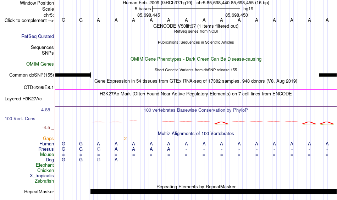Click the 'Dog' species row label

(50, 160)
